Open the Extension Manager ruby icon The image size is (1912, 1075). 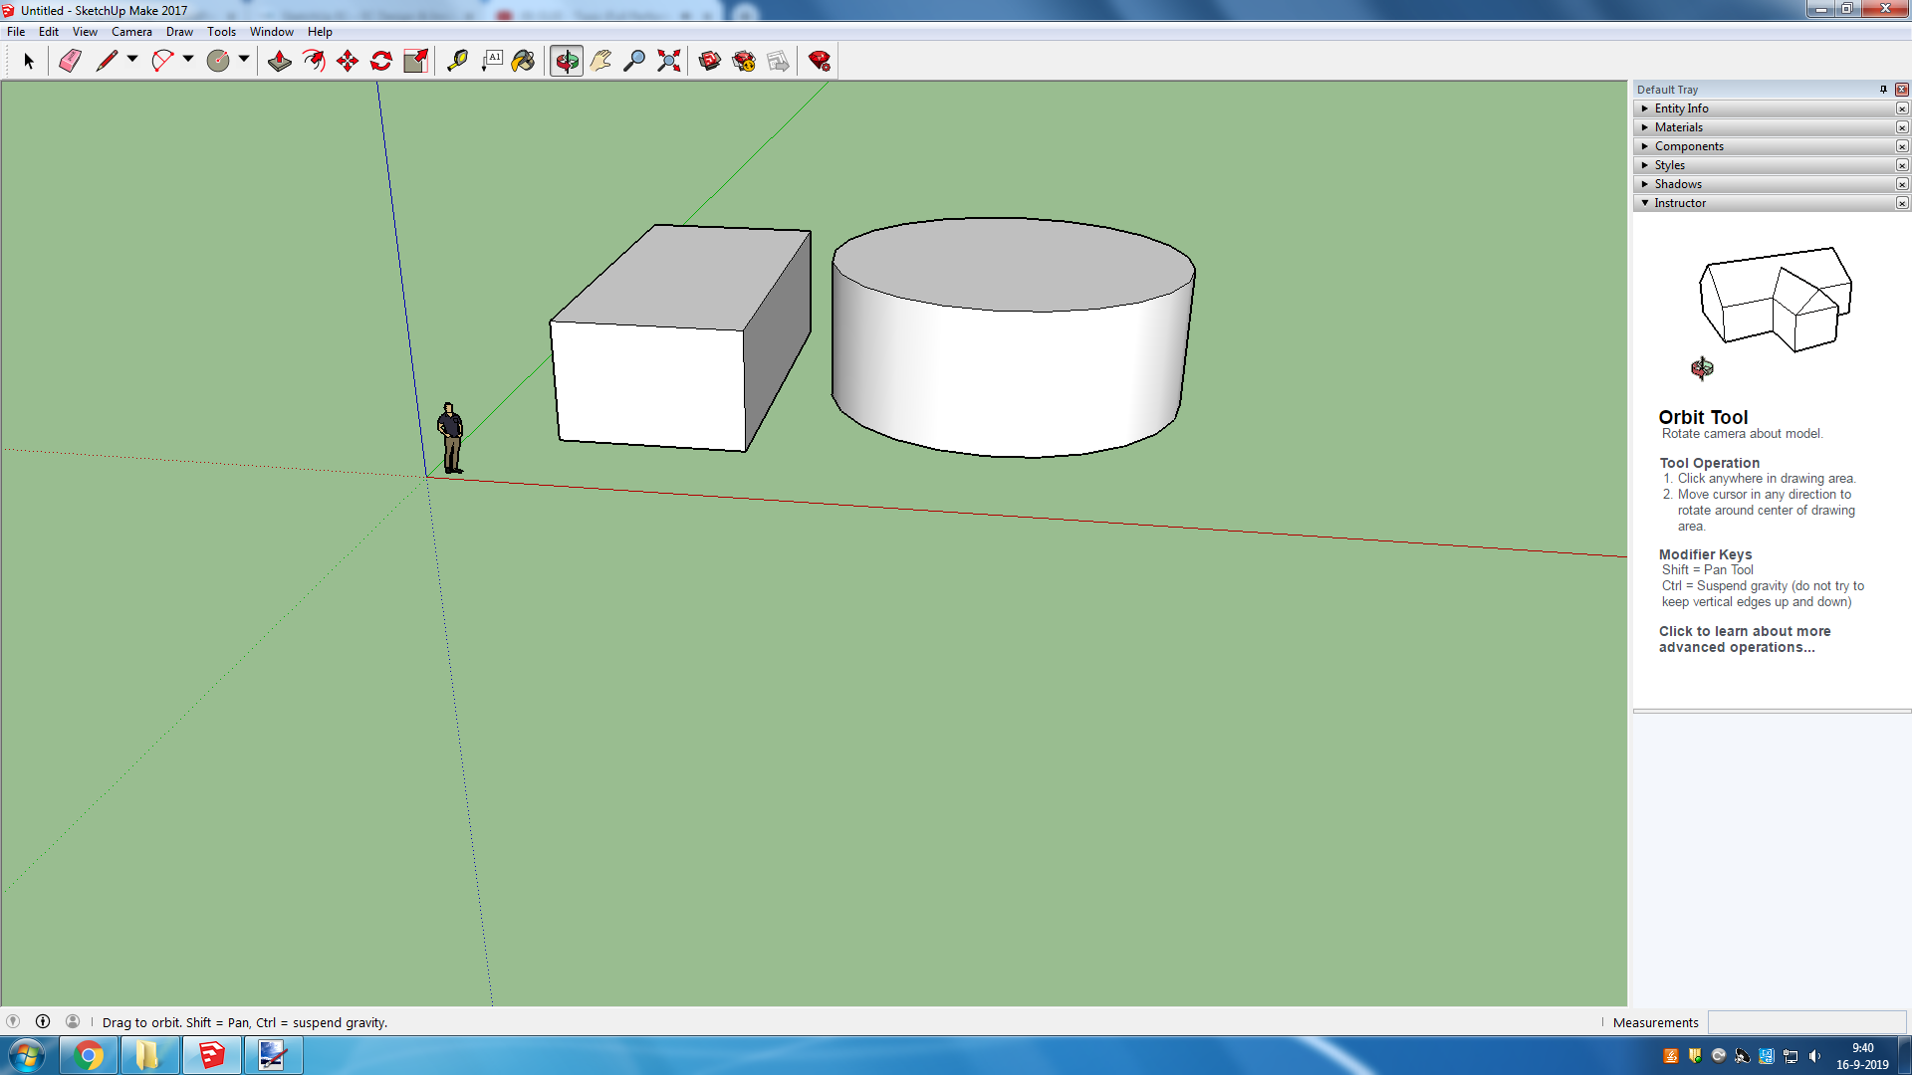(820, 62)
